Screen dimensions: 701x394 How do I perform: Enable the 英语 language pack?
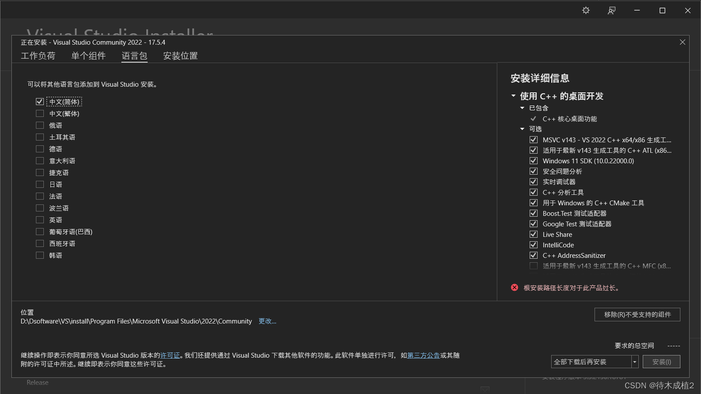(x=40, y=220)
